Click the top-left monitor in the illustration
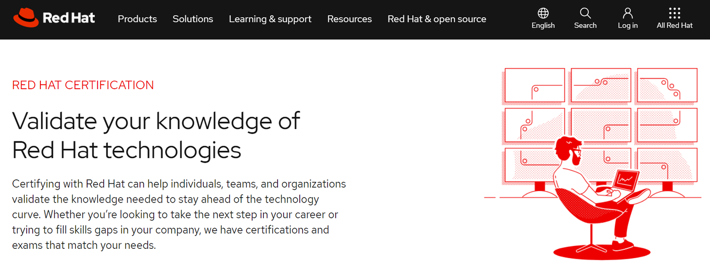Image resolution: width=710 pixels, height=271 pixels. pos(535,85)
